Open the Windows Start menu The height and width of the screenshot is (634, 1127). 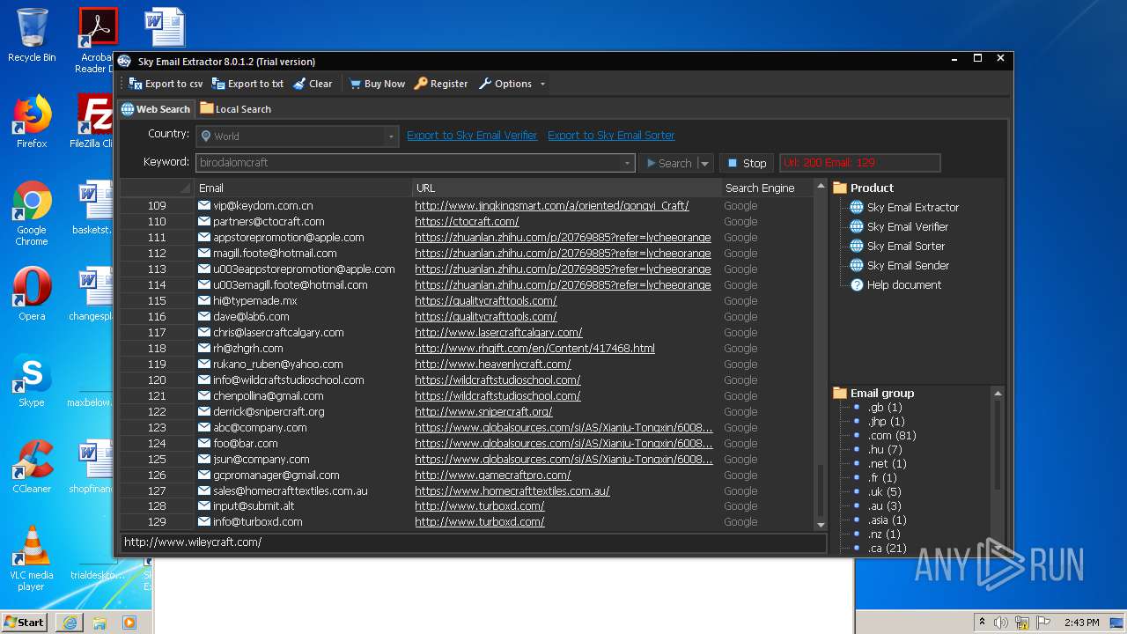pos(24,622)
